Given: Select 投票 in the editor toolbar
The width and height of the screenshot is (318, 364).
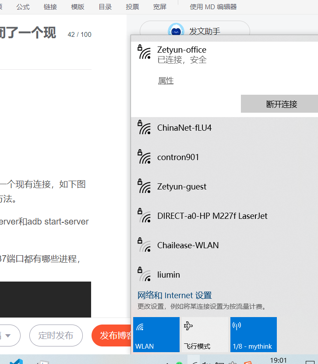Looking at the screenshot, I should [x=132, y=7].
